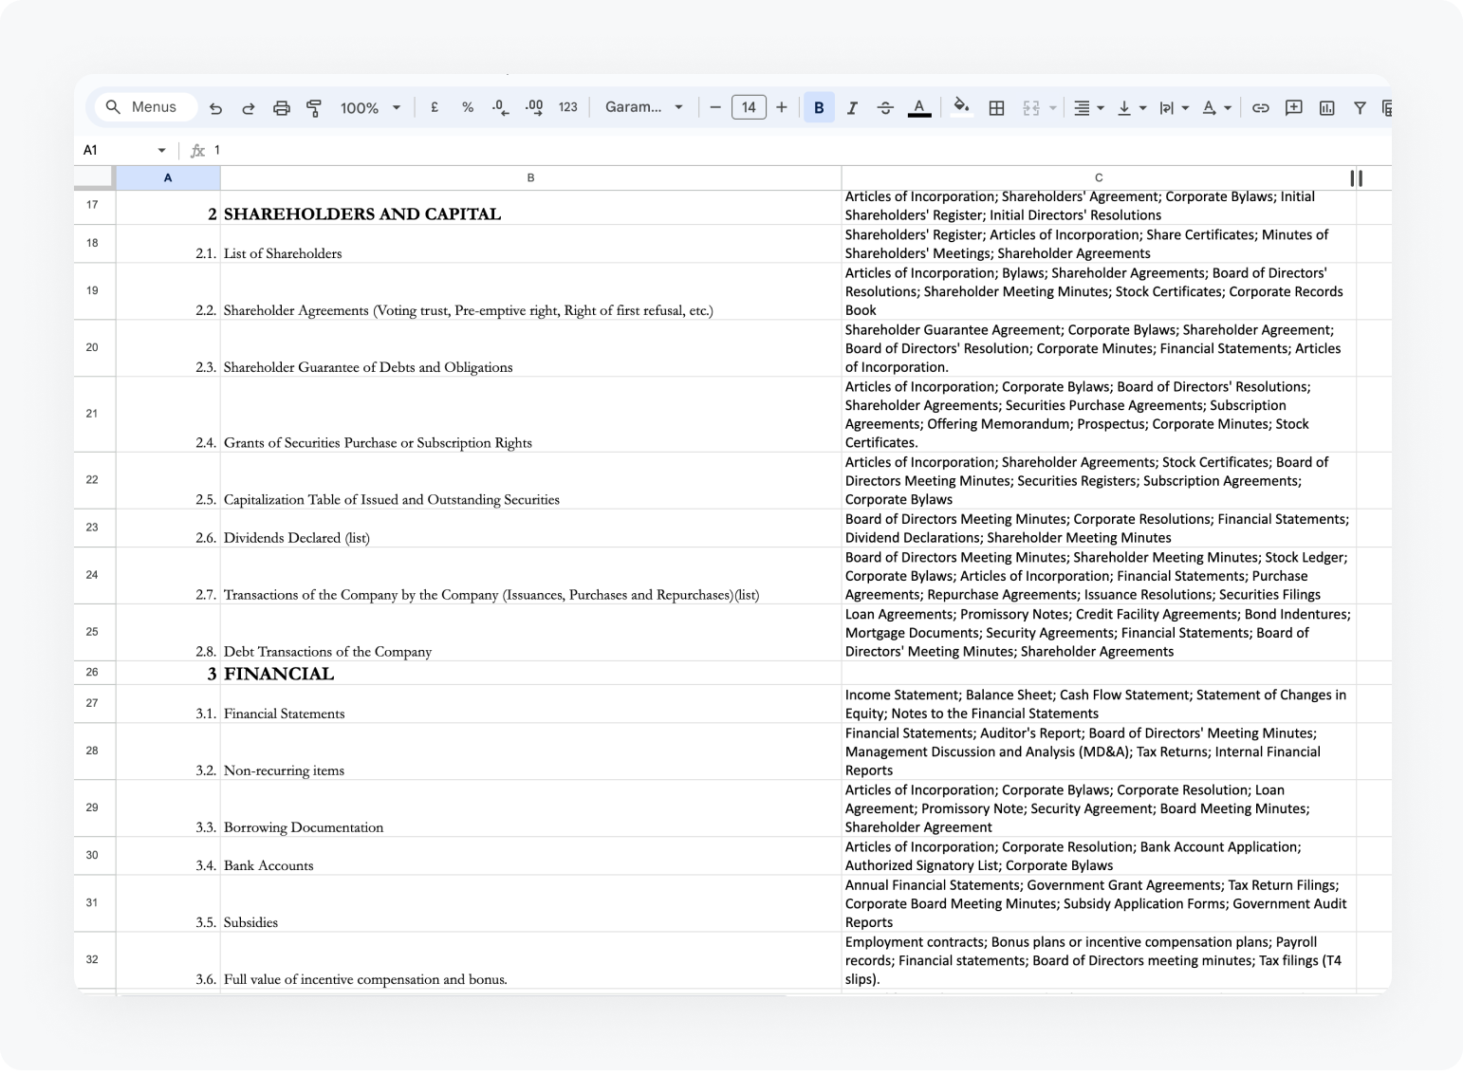
Task: Format as currency with the £ icon
Action: point(435,107)
